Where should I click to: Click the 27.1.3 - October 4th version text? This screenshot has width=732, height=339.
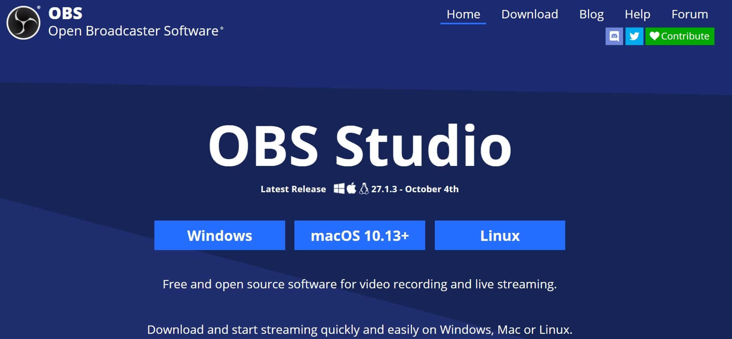415,189
